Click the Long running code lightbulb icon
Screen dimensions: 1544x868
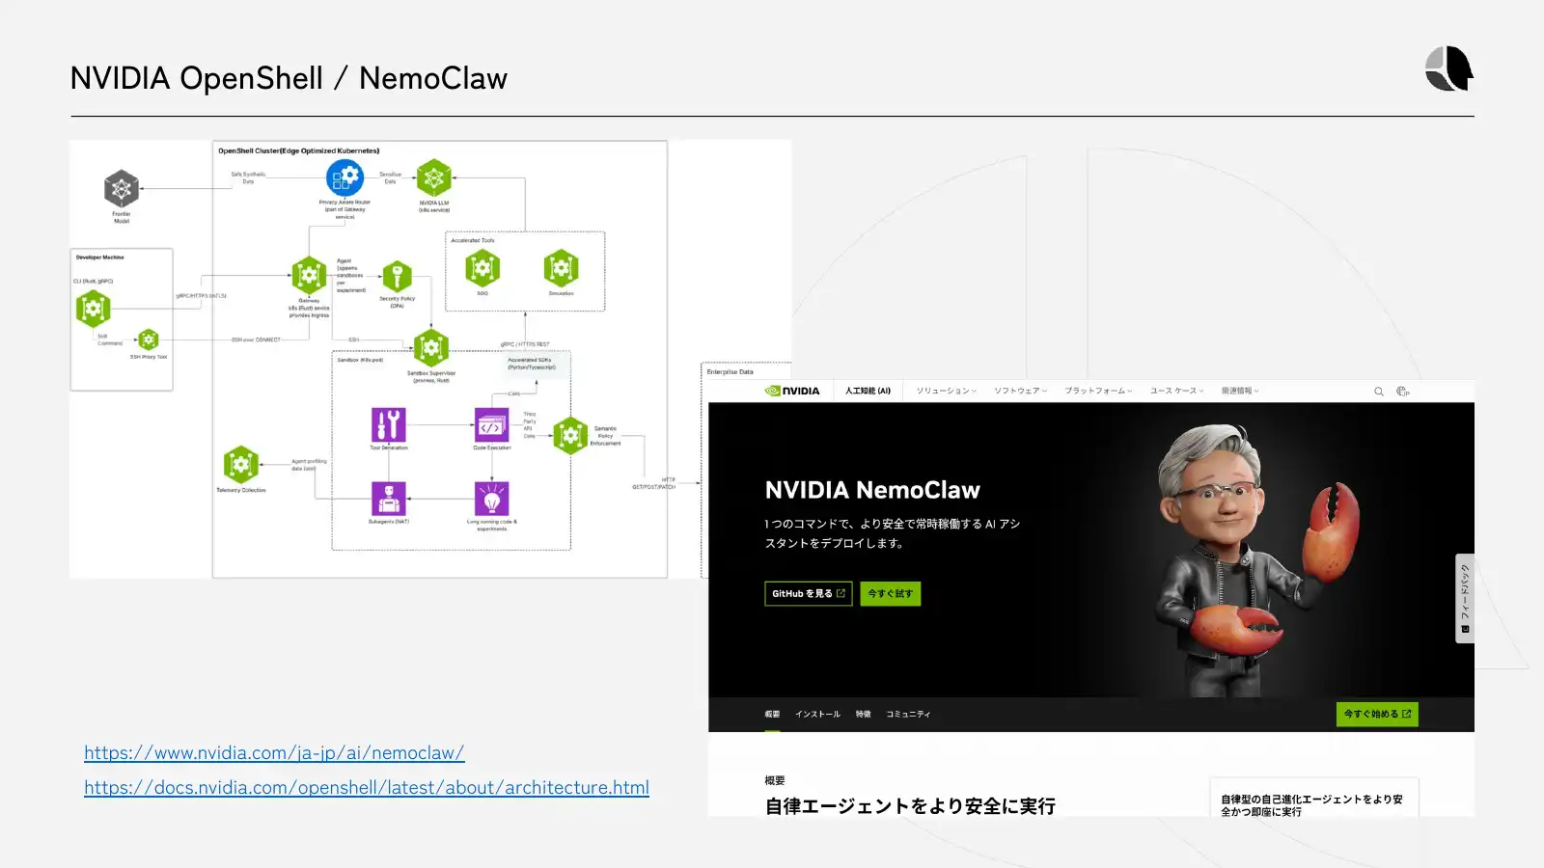click(x=492, y=499)
